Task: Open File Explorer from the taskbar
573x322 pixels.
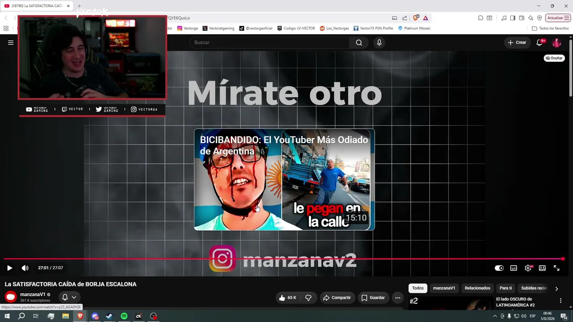Action: (x=65, y=316)
